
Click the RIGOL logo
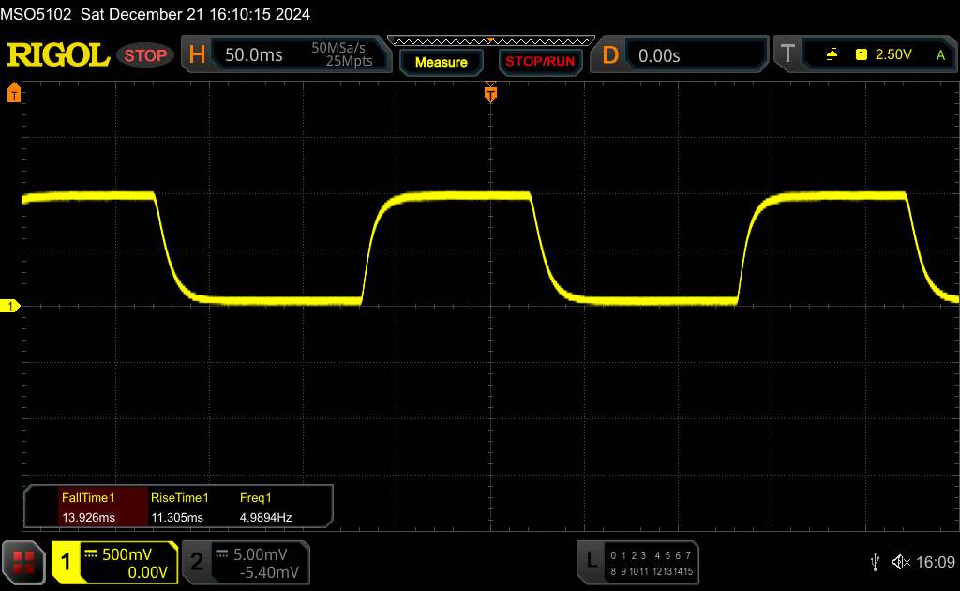58,55
